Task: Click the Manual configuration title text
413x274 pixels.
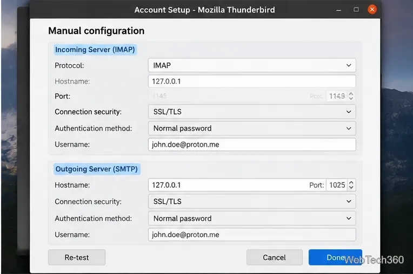Action: click(x=96, y=31)
